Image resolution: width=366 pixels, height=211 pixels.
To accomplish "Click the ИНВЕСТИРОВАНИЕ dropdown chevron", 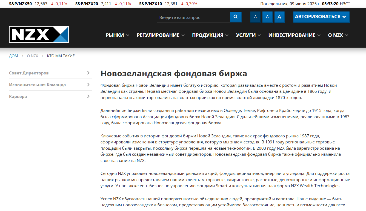I will point(319,35).
